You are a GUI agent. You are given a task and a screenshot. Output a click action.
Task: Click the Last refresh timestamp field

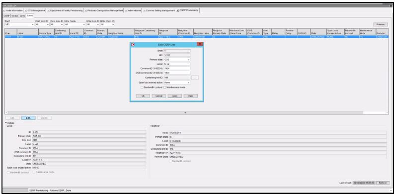point(364,183)
